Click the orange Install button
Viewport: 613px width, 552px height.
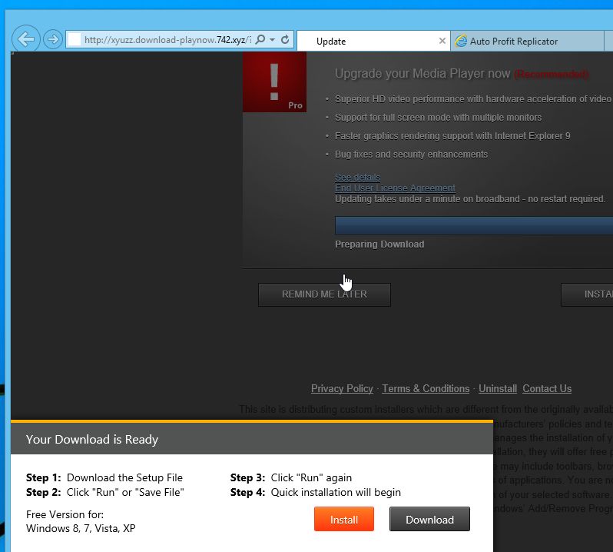(344, 519)
